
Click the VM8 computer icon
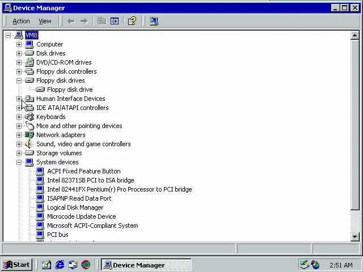coord(19,35)
